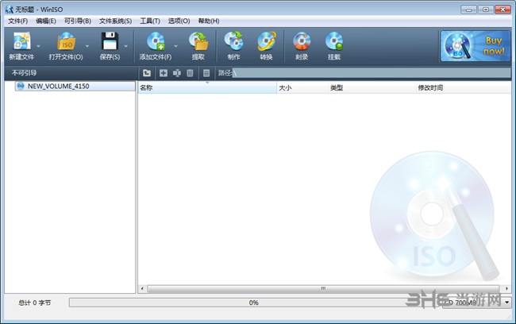This screenshot has height=324, width=516.
Task: Click into the 路径 path field
Action: tap(372, 73)
